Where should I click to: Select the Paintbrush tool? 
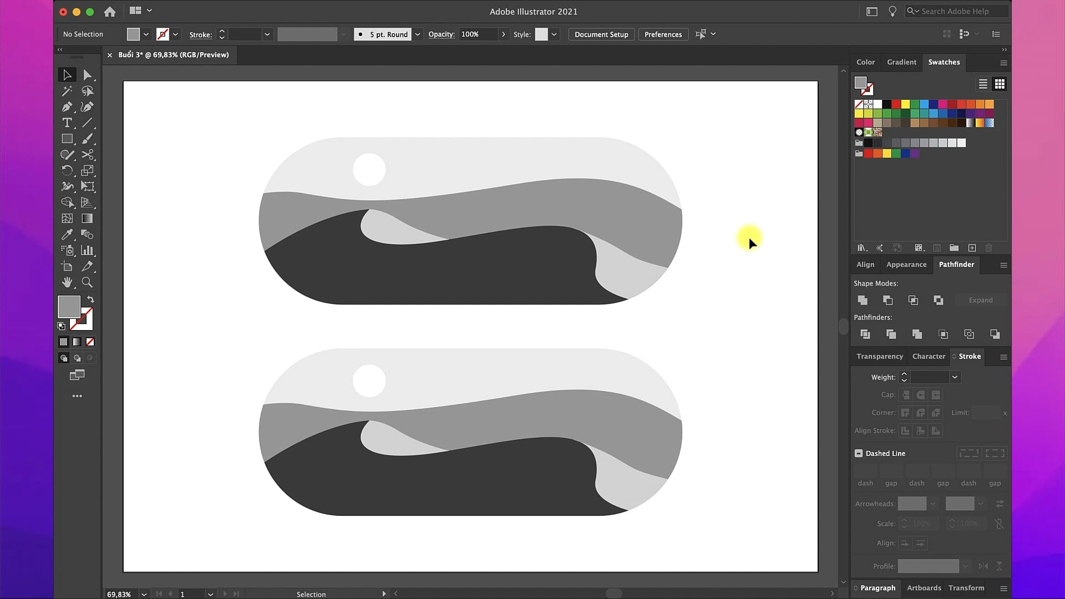[87, 139]
